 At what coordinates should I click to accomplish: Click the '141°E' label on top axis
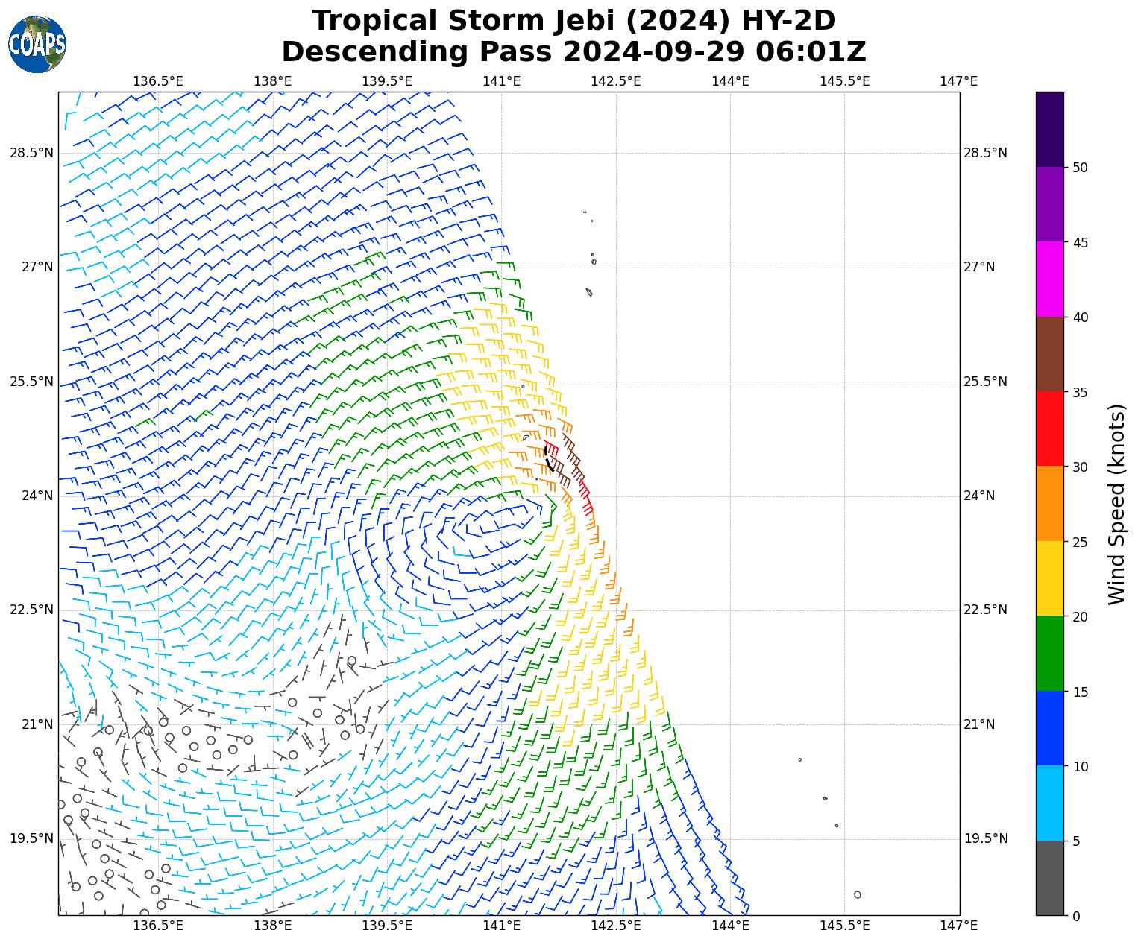click(501, 80)
